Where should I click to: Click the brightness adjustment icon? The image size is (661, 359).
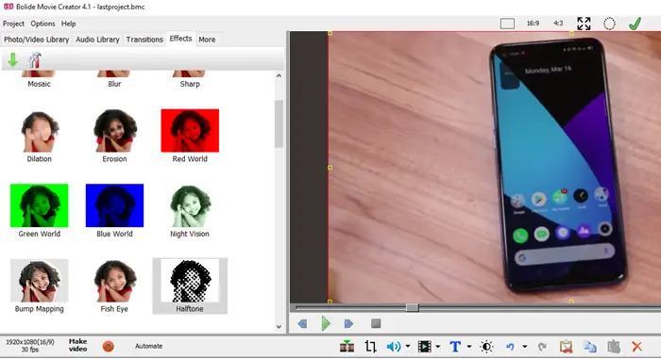point(486,347)
